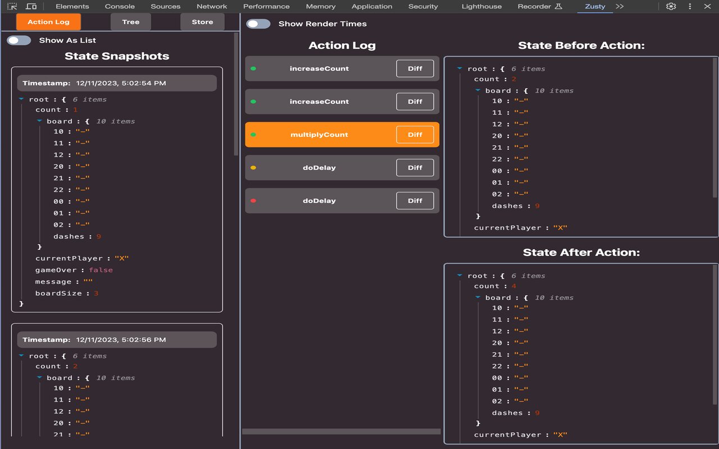Click Diff button for multiplyCount action
This screenshot has height=449, width=719.
(415, 135)
